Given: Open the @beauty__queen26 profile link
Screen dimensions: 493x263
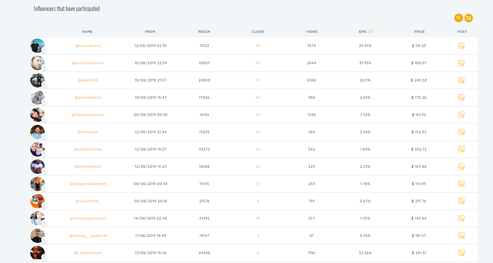Looking at the screenshot, I should pyautogui.click(x=88, y=236).
